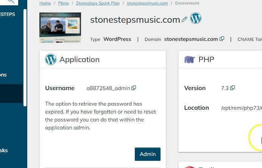This screenshot has width=262, height=168.
Task: Select the highlighted dark sidebar item
Action: [x=11, y=93]
